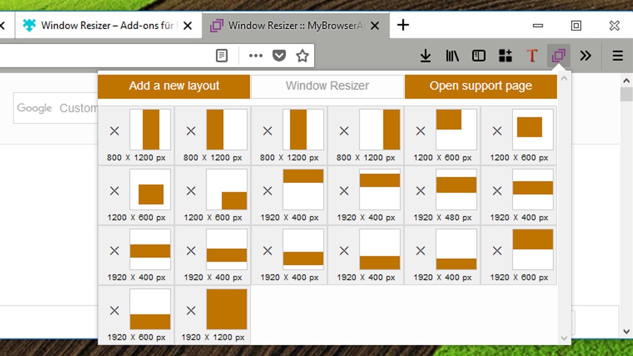Screen dimensions: 633x356
Task: Open the Library bookshelf icon
Action: (x=452, y=56)
